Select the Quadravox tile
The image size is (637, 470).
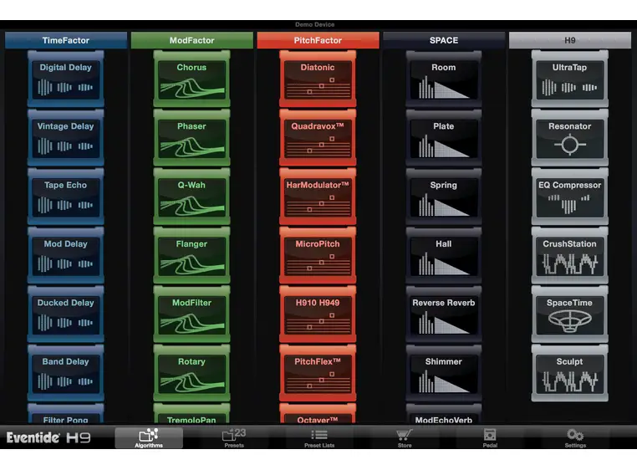(318, 137)
